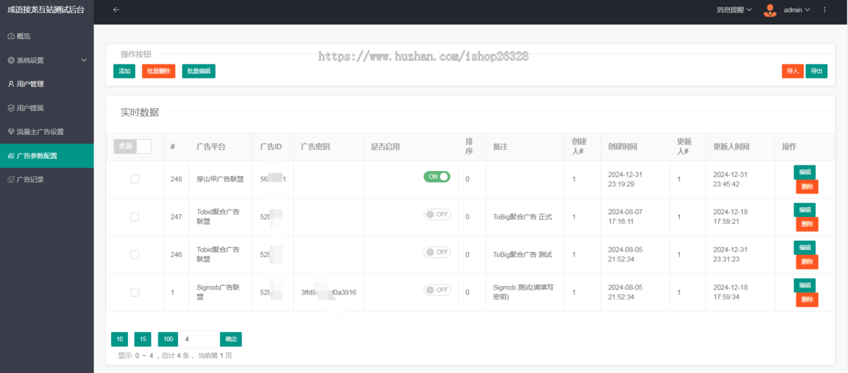Viewport: 848px width, 373px height.
Task: Click creation time 2024-08-07 17:16:11
Action: click(625, 217)
